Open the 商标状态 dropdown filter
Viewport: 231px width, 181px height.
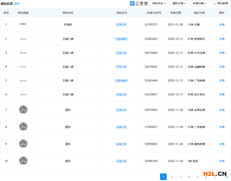click(x=159, y=4)
